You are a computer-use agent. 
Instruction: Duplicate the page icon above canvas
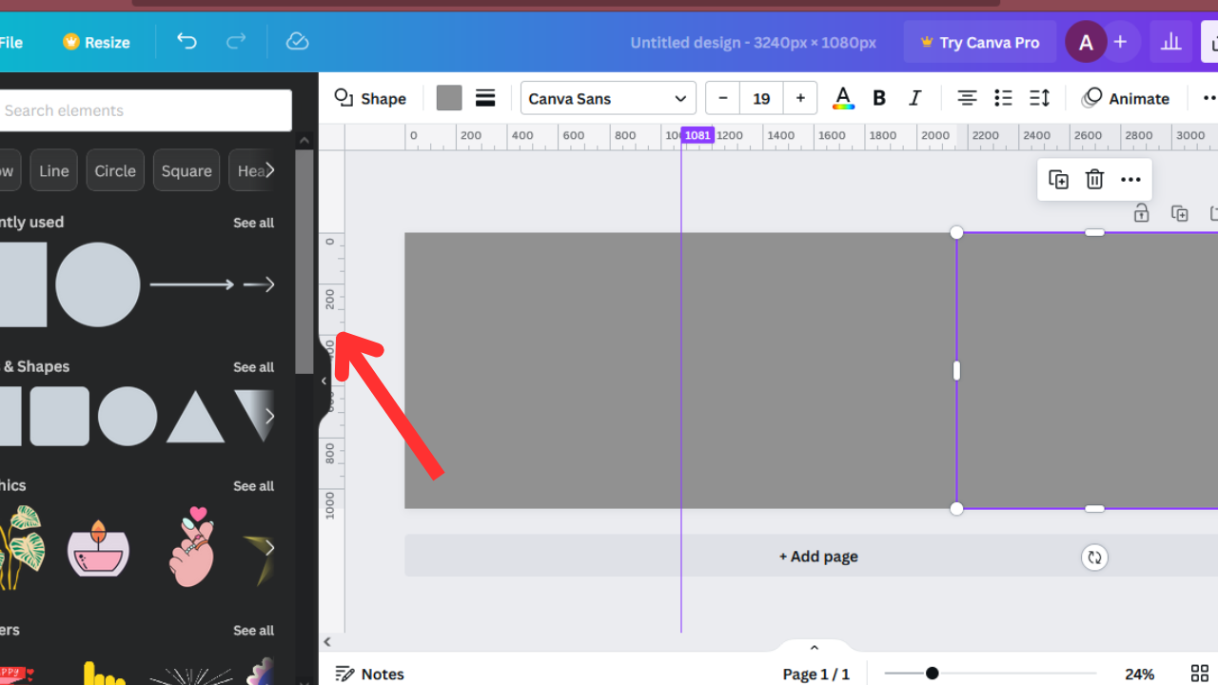click(1179, 213)
